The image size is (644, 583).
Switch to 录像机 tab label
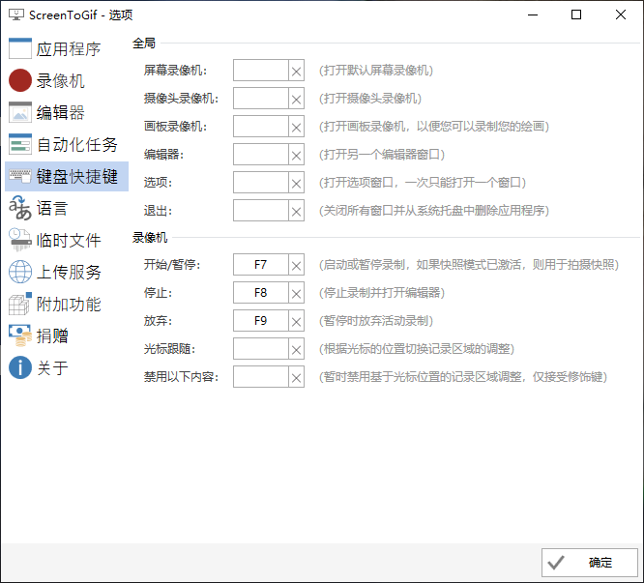[x=60, y=80]
